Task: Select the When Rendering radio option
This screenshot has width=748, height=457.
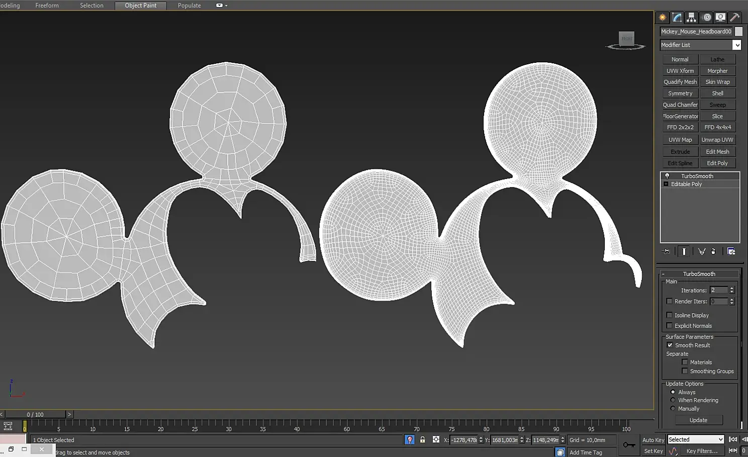Action: point(673,400)
